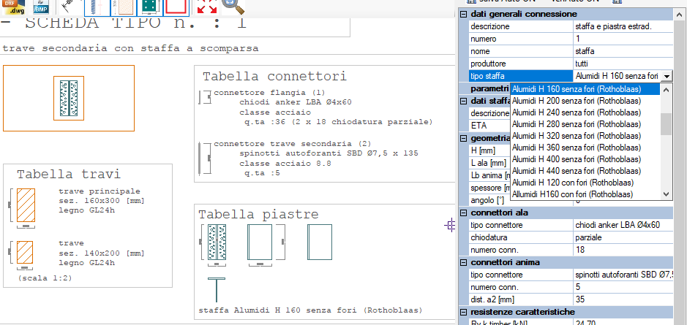Click the connettore flangia (1) text

click(269, 93)
